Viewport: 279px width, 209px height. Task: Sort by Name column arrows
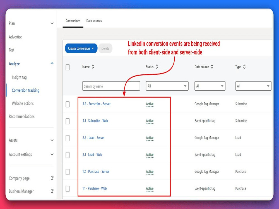(x=93, y=67)
